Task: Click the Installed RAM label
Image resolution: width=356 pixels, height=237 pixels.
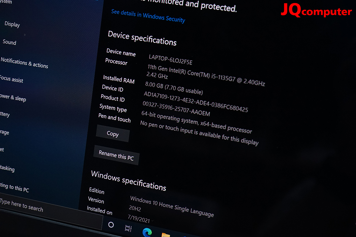Action: coord(119,79)
